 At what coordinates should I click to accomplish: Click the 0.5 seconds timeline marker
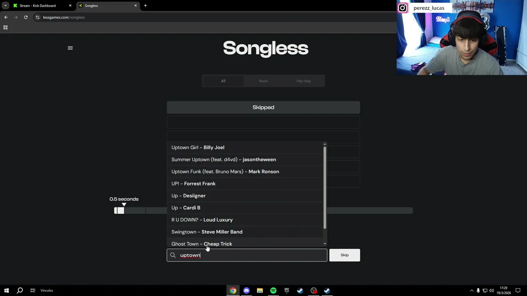(124, 199)
